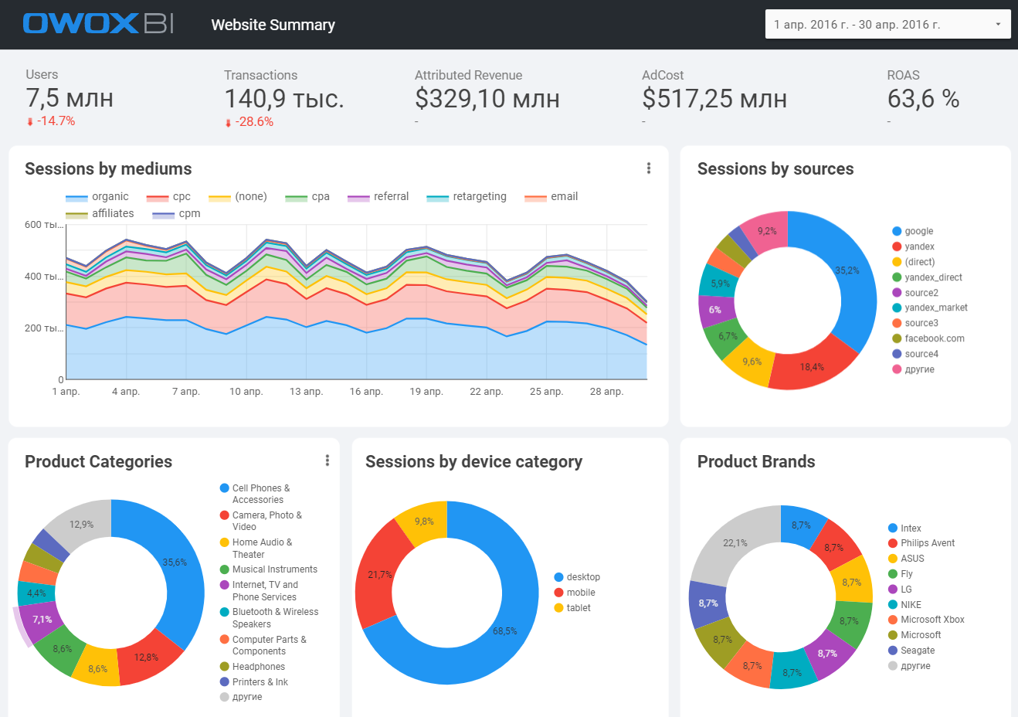Select source2 in sources legend
This screenshot has width=1018, height=717.
(x=915, y=293)
